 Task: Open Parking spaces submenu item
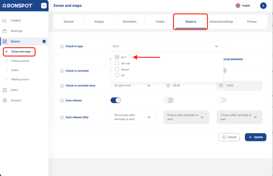point(20,61)
